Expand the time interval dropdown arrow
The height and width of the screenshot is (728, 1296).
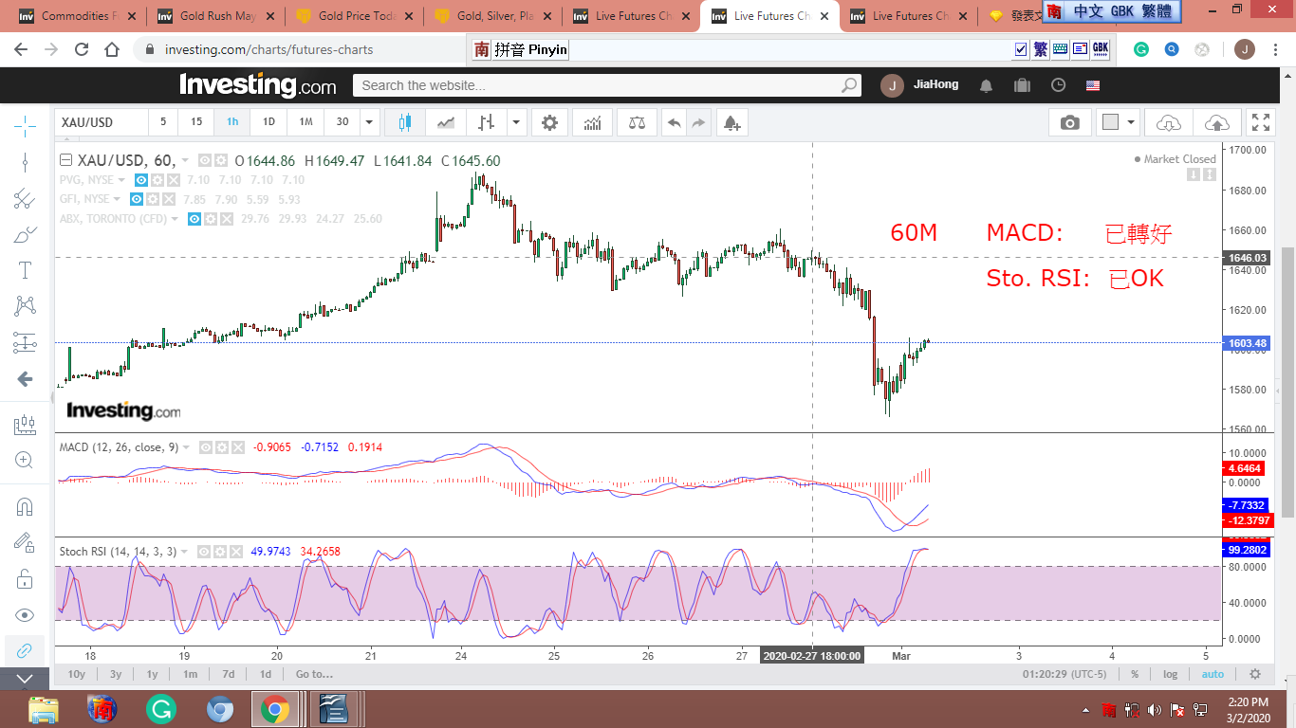point(369,122)
